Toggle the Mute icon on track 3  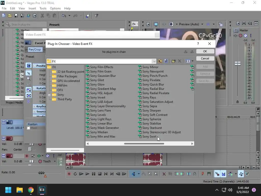pos(47,156)
